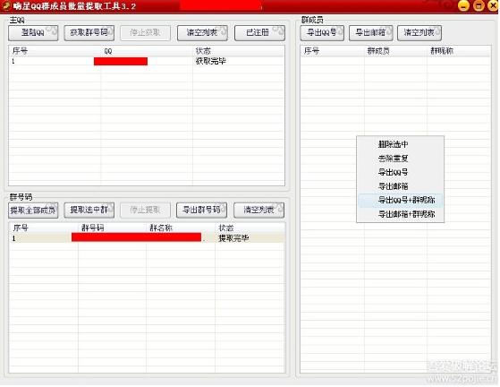Click the 群名称 column header
This screenshot has height=387, width=500.
pos(181,228)
